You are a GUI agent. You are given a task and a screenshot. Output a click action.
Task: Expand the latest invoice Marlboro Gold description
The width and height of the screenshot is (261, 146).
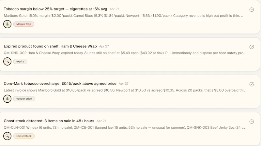(125, 90)
